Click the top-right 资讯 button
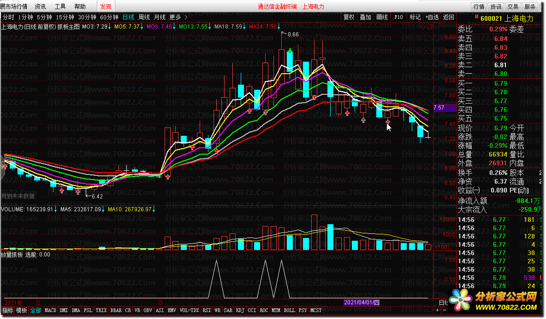Image resolution: width=546 pixels, height=319 pixels. click(496, 6)
